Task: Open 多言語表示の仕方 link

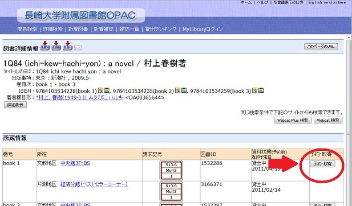Action: (288, 2)
